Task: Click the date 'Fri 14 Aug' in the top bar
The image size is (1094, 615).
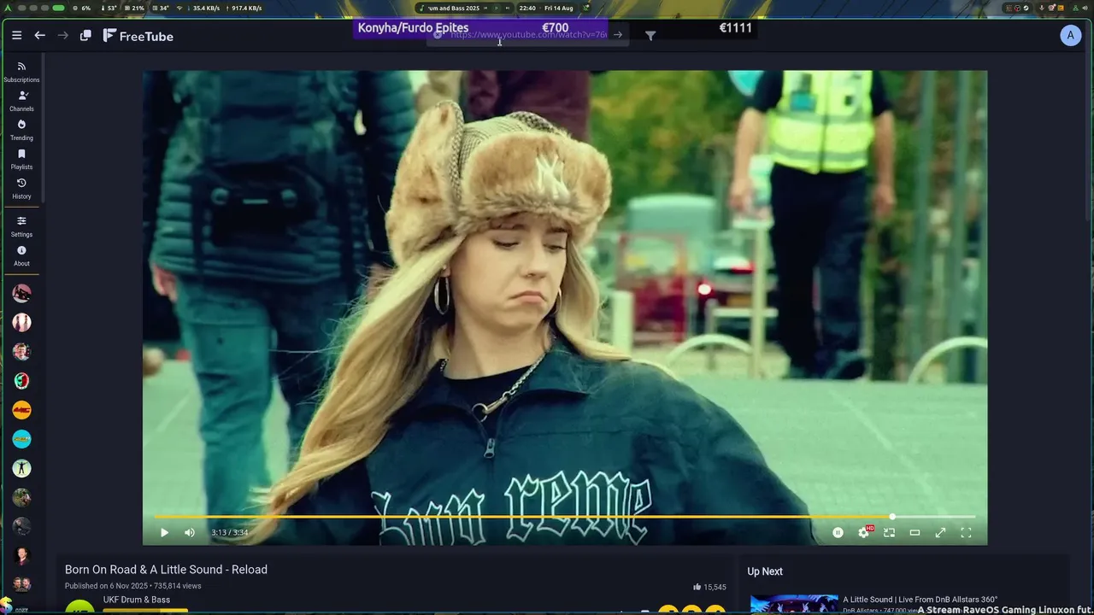Action: point(559,8)
